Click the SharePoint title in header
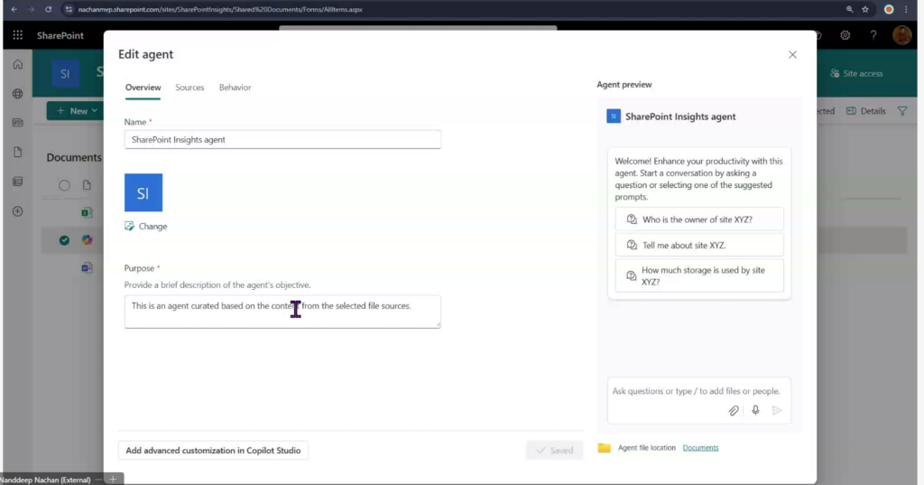 (x=60, y=35)
